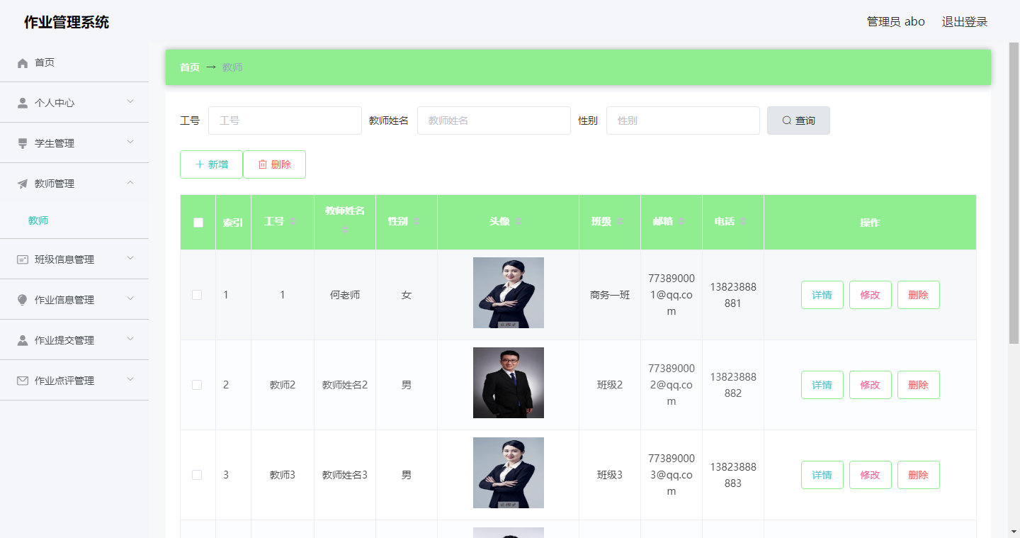Screen dimensions: 1020x538
Task: Click 教师姓名3's avatar photo thumbnail
Action: click(x=509, y=473)
